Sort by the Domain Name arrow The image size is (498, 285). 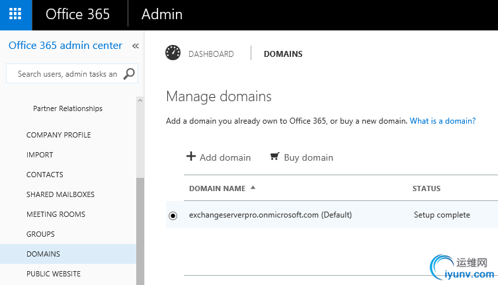pos(253,187)
